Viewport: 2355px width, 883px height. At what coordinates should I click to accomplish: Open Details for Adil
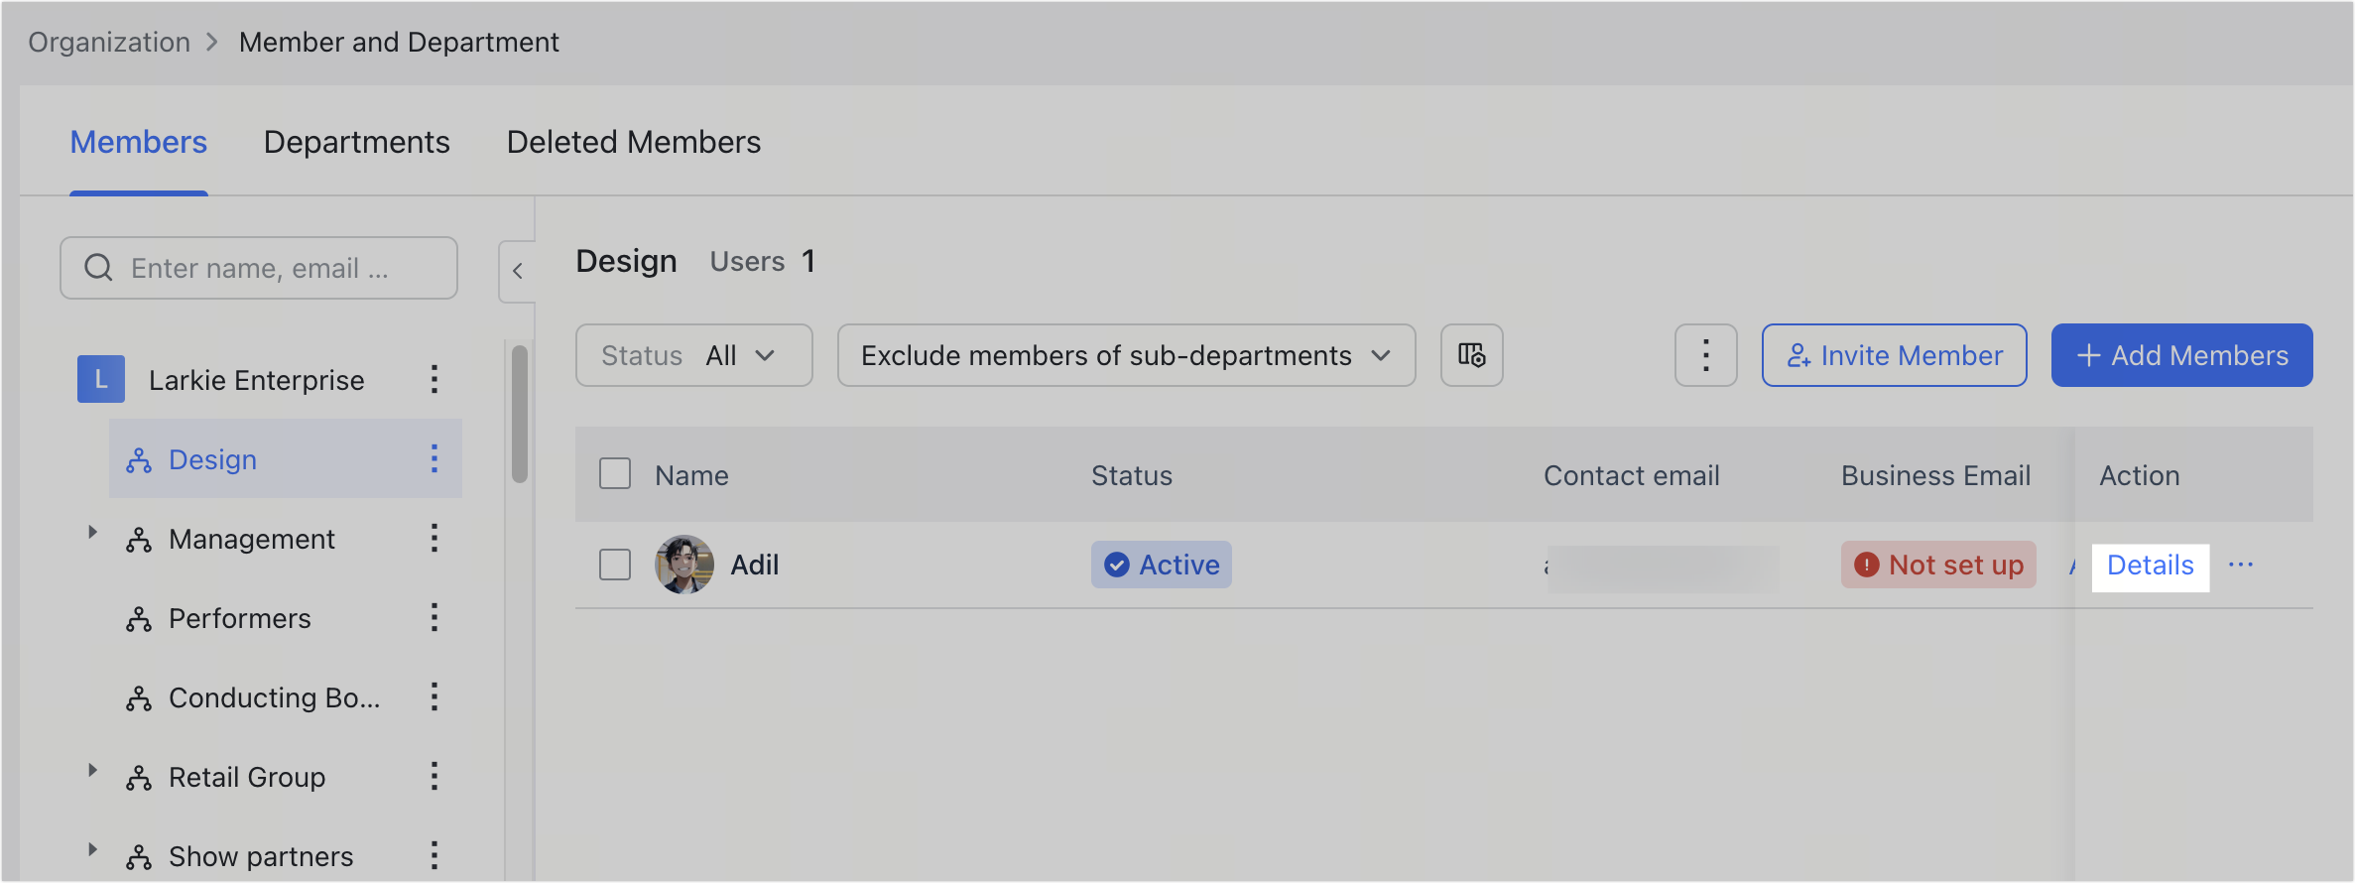click(x=2151, y=565)
